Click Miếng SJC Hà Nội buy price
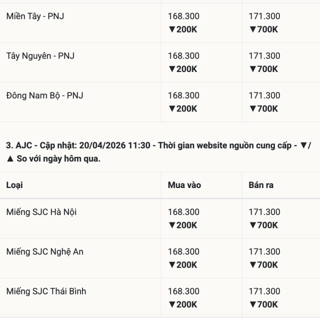 pyautogui.click(x=183, y=212)
